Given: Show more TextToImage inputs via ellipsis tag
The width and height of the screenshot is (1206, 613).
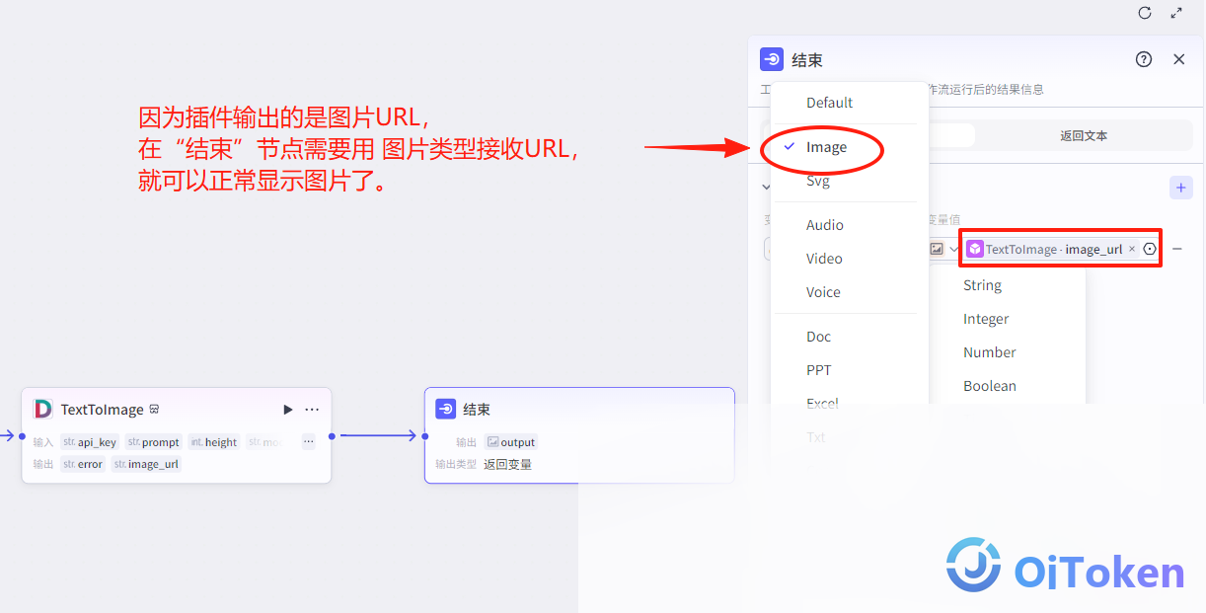Looking at the screenshot, I should pyautogui.click(x=308, y=442).
